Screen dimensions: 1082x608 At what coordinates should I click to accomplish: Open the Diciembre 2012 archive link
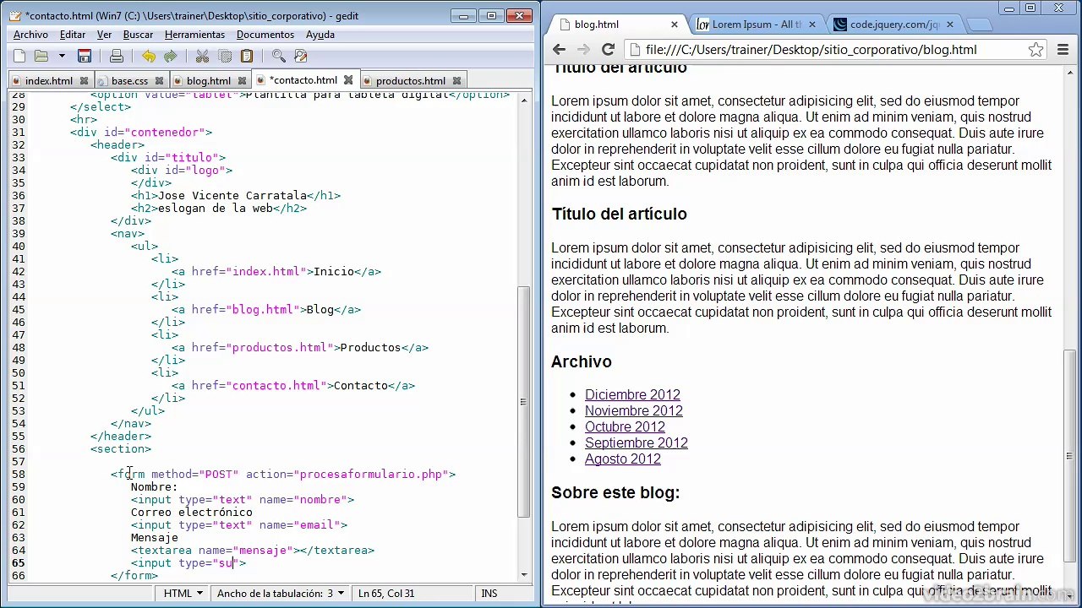point(632,394)
